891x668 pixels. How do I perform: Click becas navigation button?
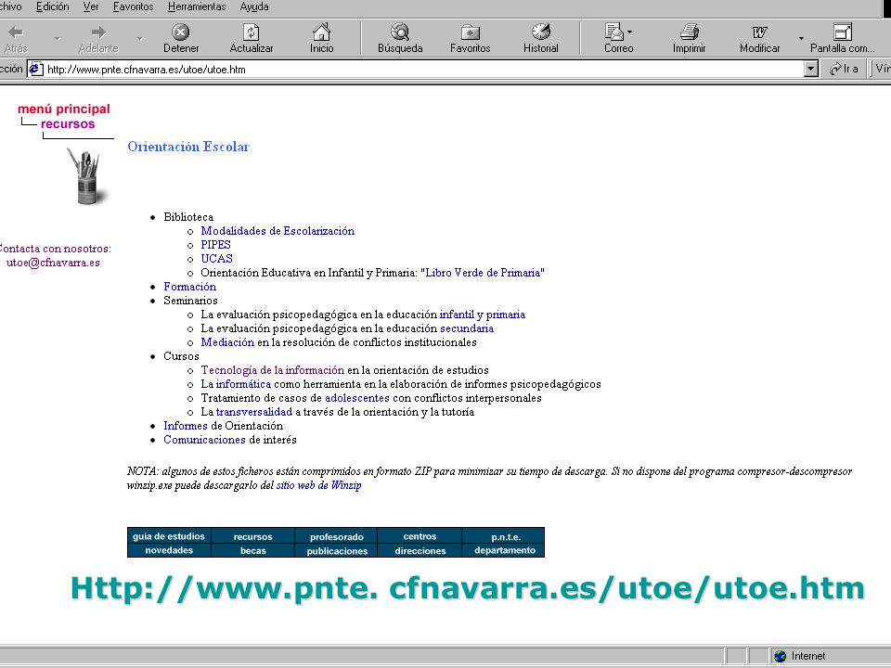252,550
